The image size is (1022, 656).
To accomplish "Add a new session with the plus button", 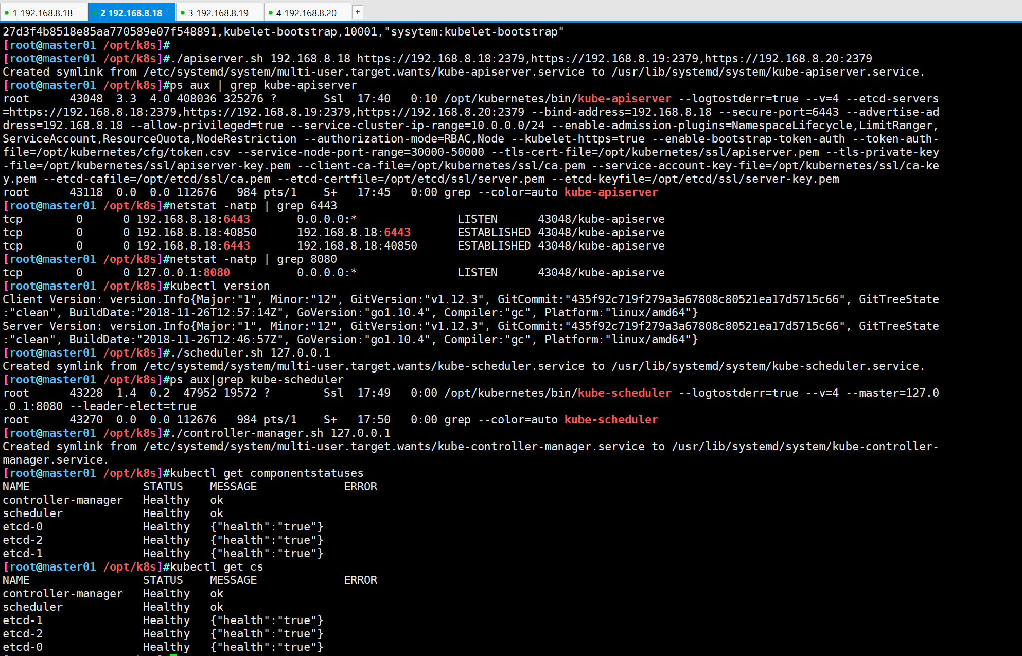I will click(x=358, y=12).
